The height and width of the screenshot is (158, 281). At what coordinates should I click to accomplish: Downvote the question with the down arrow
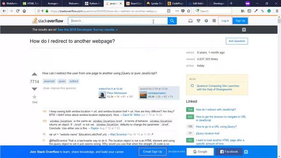point(34,89)
